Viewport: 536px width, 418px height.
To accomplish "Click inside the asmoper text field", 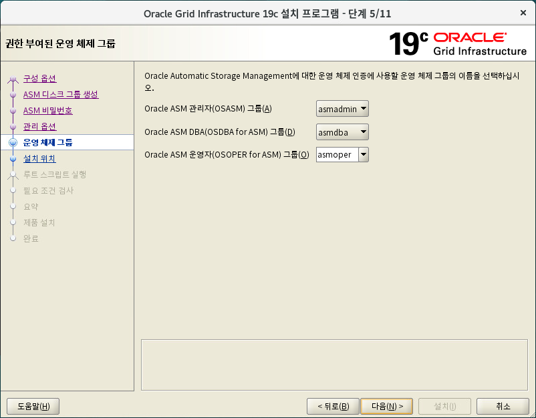I will [338, 155].
